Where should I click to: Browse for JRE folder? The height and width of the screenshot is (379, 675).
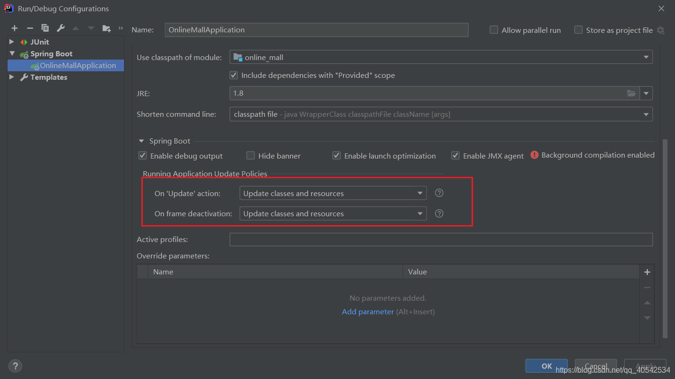[x=631, y=93]
